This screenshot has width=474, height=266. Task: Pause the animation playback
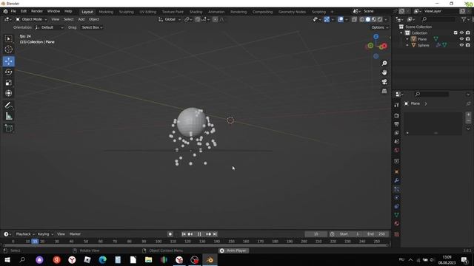pyautogui.click(x=199, y=234)
